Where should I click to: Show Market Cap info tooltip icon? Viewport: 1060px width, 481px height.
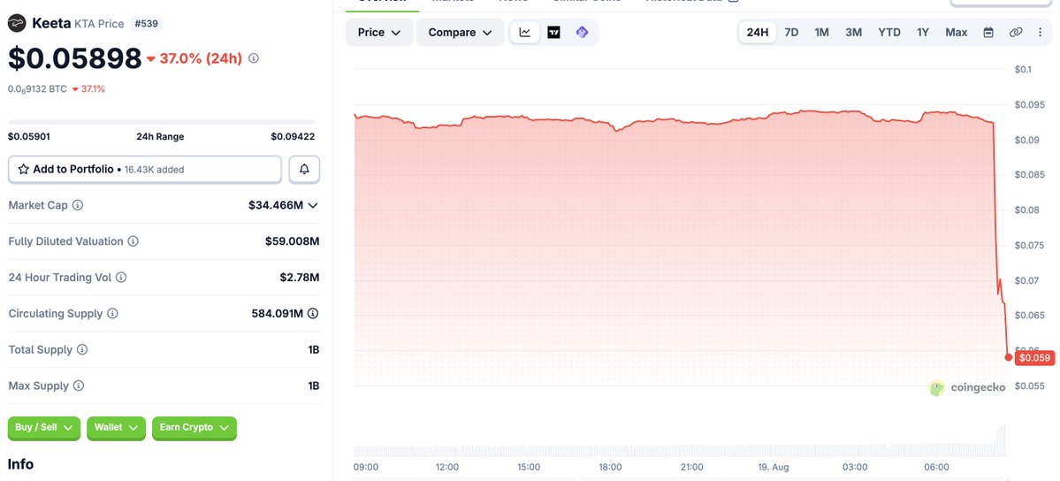78,205
